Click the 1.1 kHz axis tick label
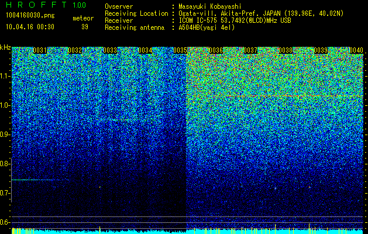 coord(5,76)
